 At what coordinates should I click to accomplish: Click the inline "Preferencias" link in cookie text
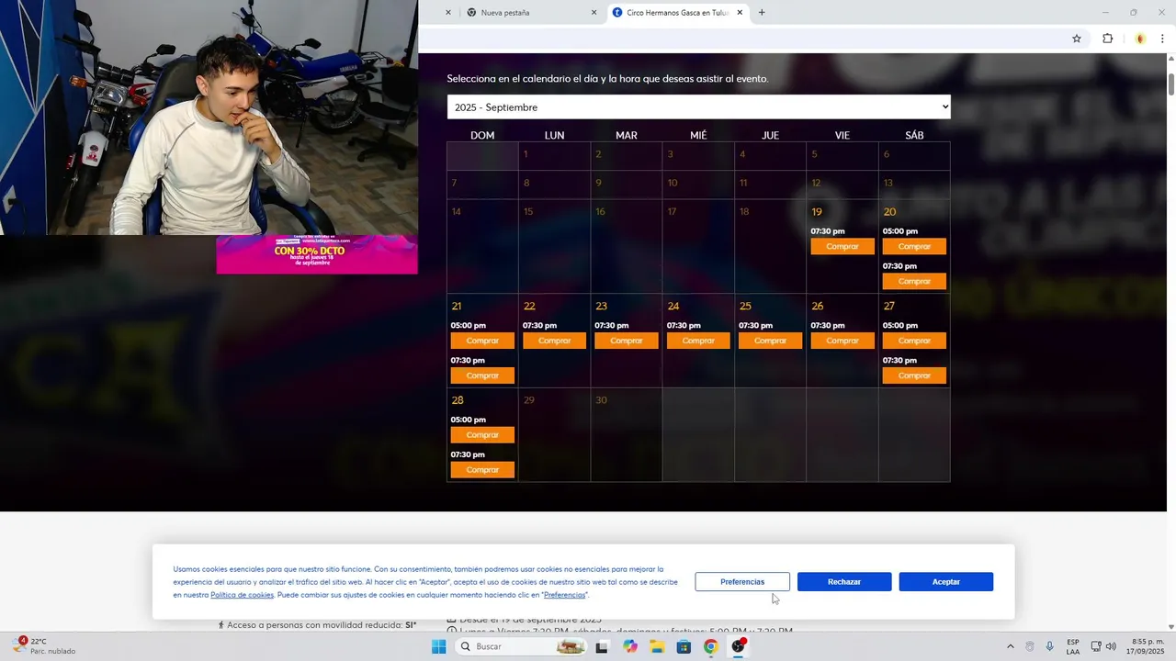564,595
